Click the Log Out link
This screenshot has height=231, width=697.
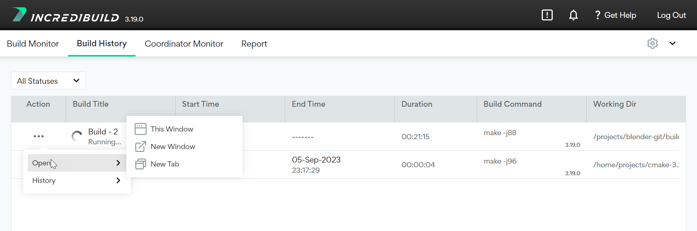[671, 15]
